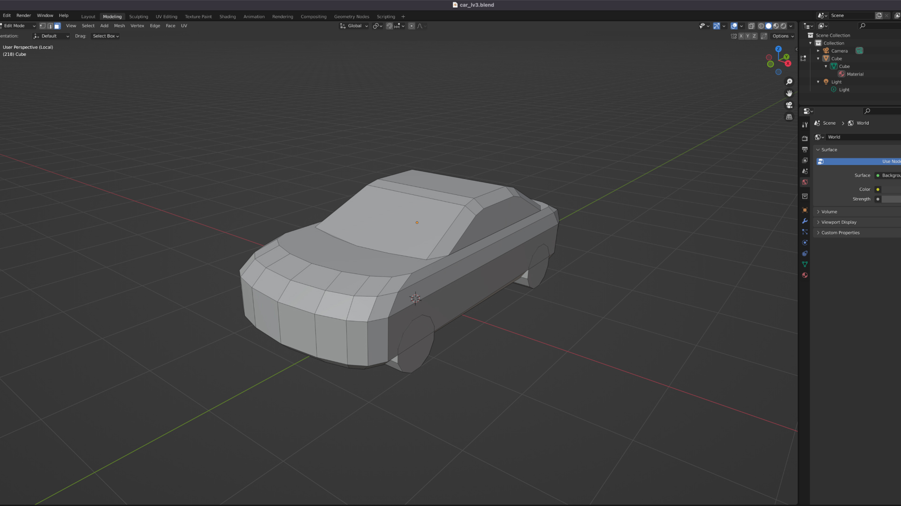The image size is (901, 506).
Task: Toggle viewport overlays display
Action: click(734, 26)
